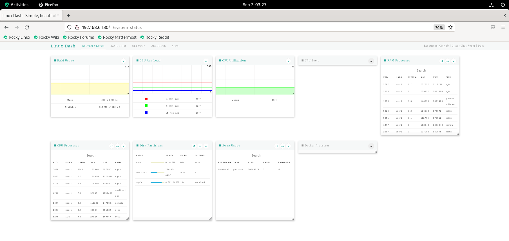Click the network status tray icon
This screenshot has width=509, height=241.
coord(491,5)
